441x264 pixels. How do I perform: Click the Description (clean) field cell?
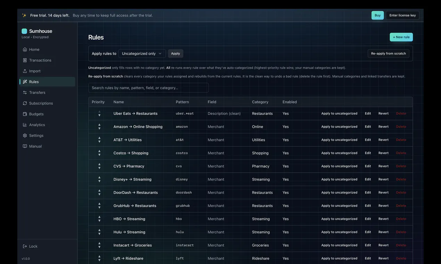[x=224, y=114]
